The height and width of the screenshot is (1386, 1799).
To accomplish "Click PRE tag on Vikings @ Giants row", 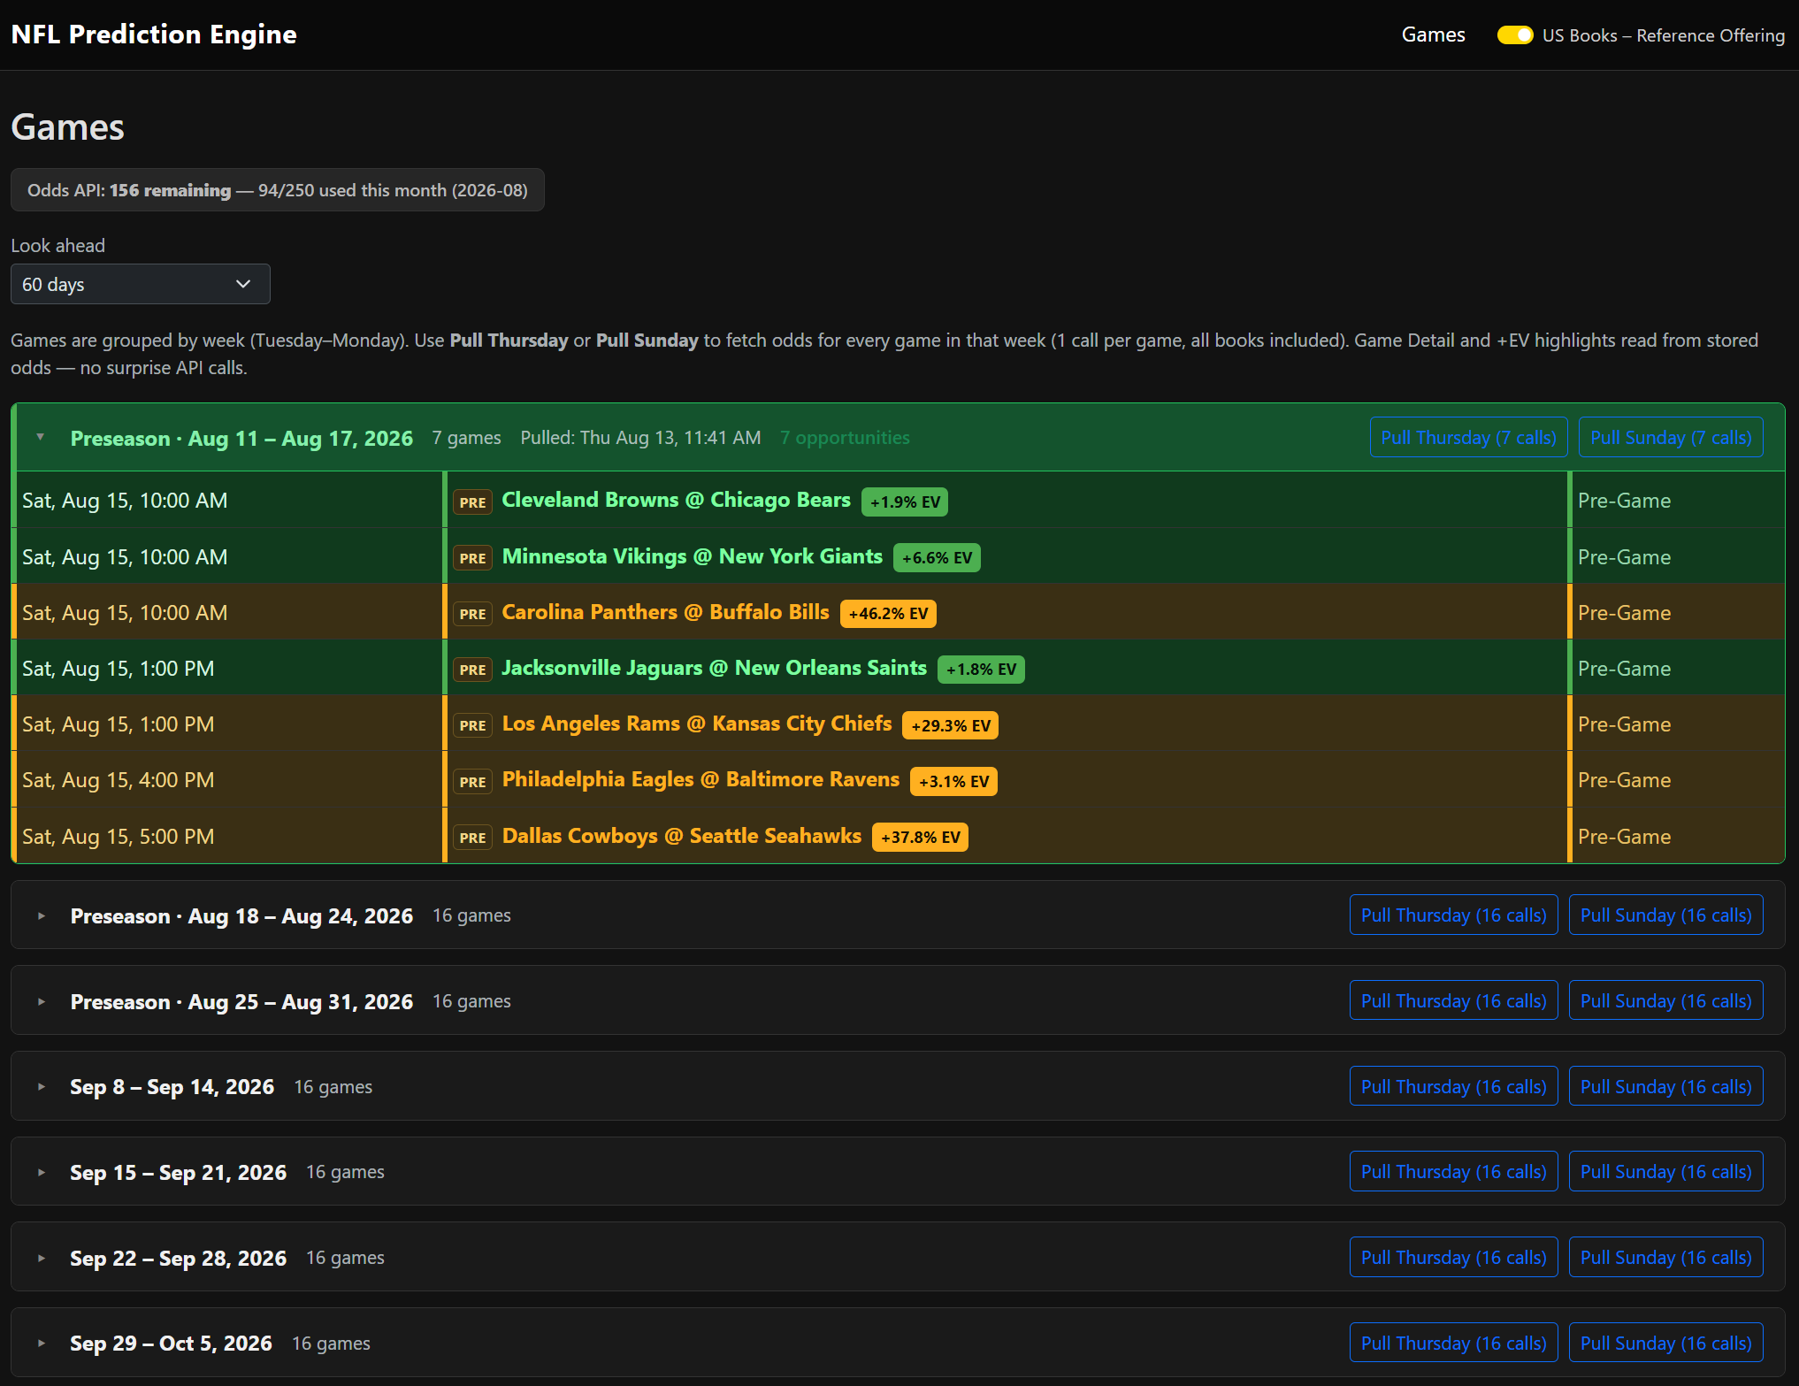I will click(x=472, y=558).
